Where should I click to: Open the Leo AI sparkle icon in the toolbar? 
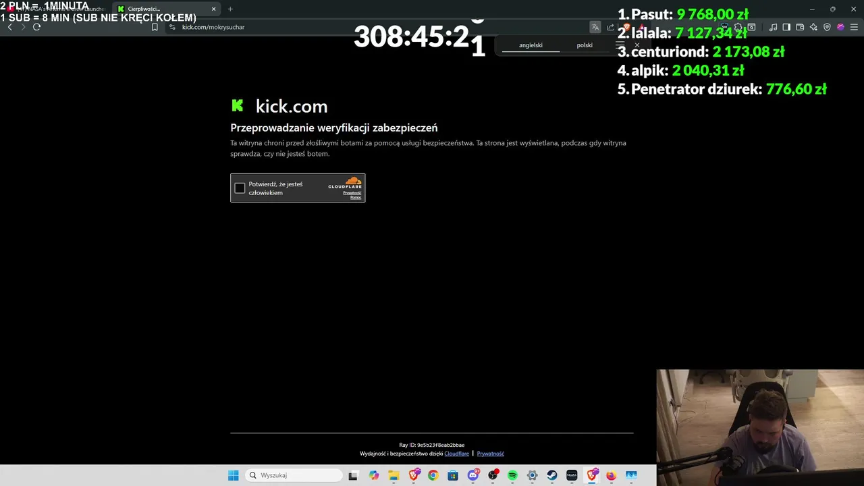tap(813, 27)
